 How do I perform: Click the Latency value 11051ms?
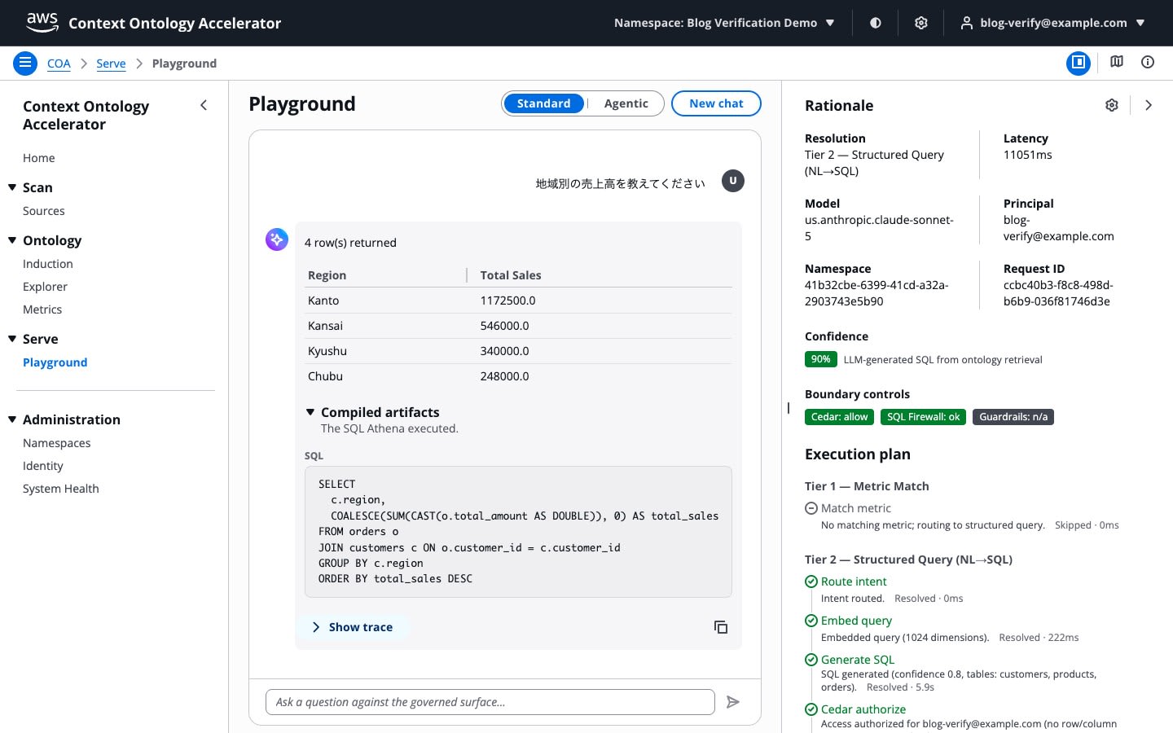(x=1028, y=155)
